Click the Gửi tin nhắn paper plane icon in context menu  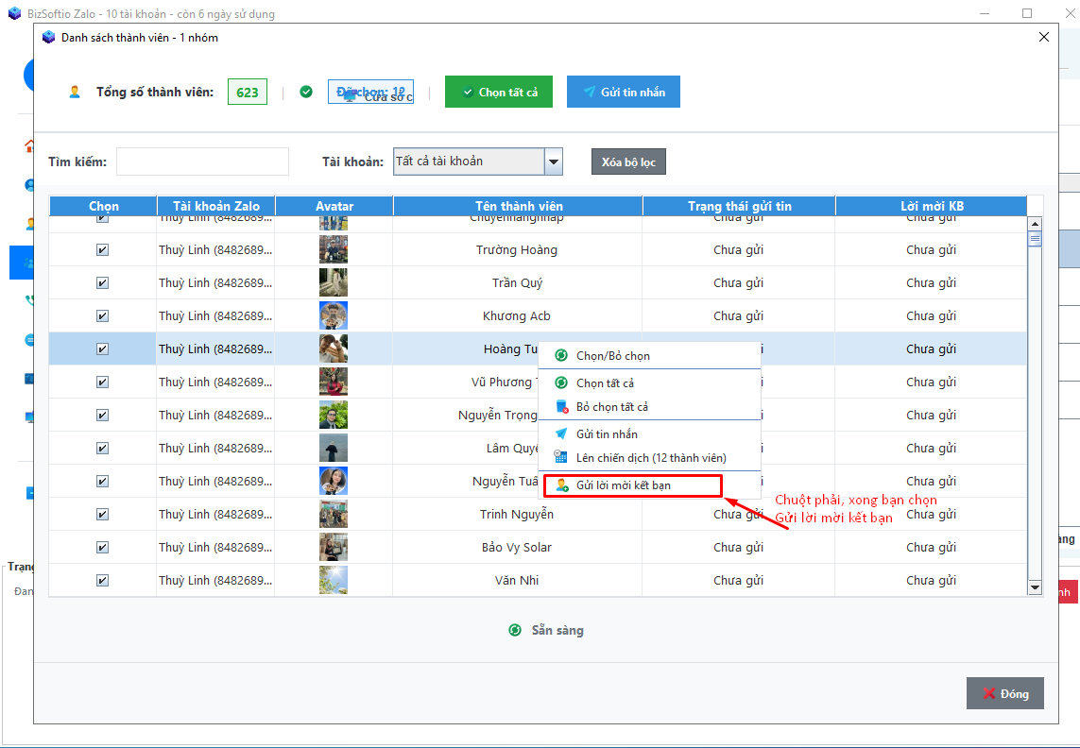coord(561,434)
